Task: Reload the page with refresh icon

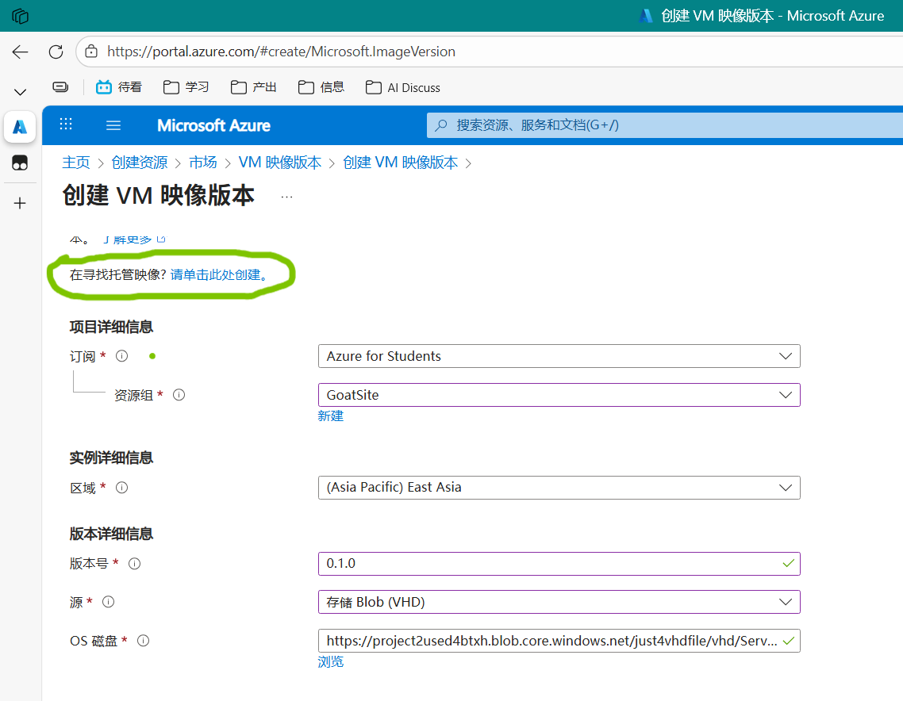Action: 56,52
